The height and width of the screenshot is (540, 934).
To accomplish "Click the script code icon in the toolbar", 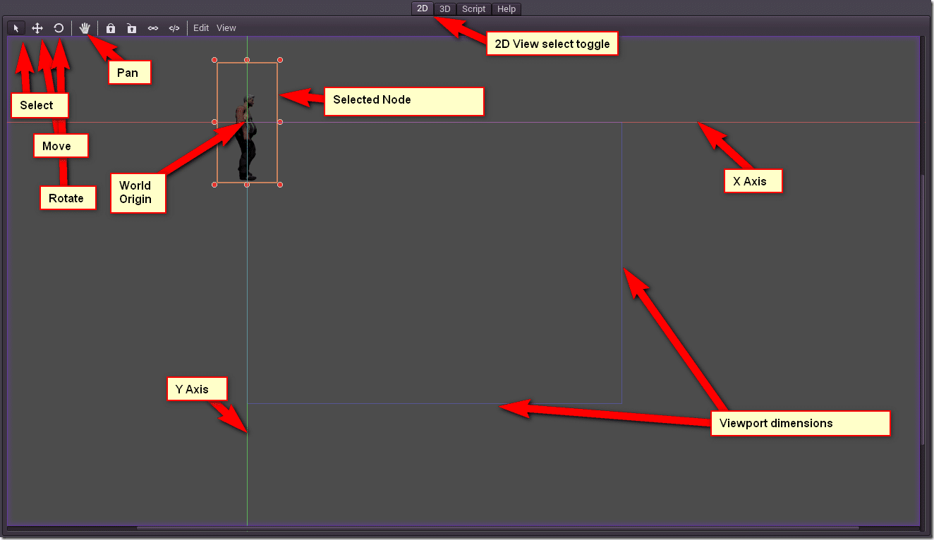I will pos(174,27).
